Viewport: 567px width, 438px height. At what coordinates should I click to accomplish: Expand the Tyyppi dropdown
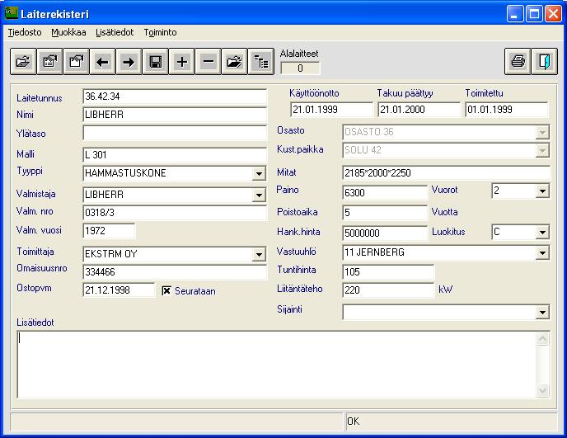coord(259,174)
